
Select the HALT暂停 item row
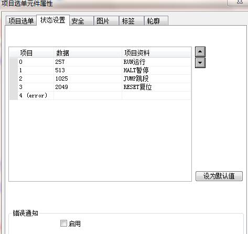pos(100,70)
